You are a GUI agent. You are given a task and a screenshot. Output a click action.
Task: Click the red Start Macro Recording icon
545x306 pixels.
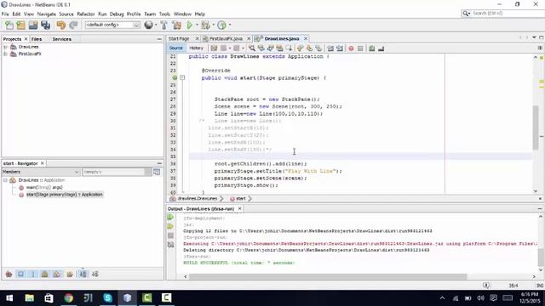point(351,48)
